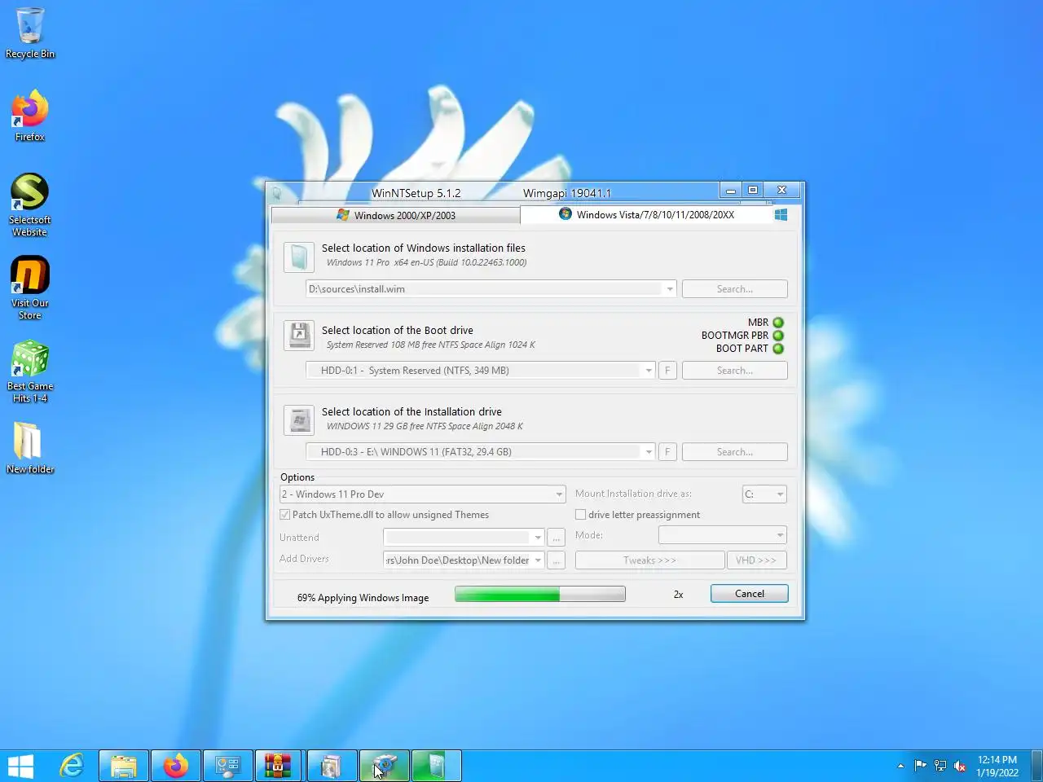Expand the D:\sources\install.wim path dropdown
This screenshot has width=1043, height=782.
pos(670,289)
